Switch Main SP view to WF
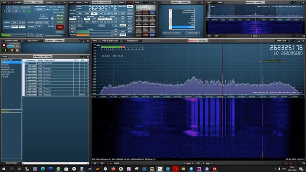Image resolution: width=306 pixels, height=172 pixels. (102, 163)
